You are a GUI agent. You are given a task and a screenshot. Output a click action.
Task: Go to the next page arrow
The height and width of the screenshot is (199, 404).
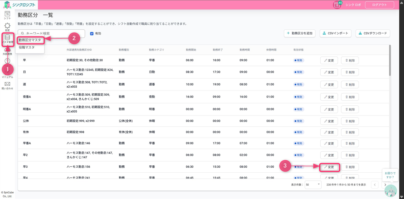tap(385, 185)
